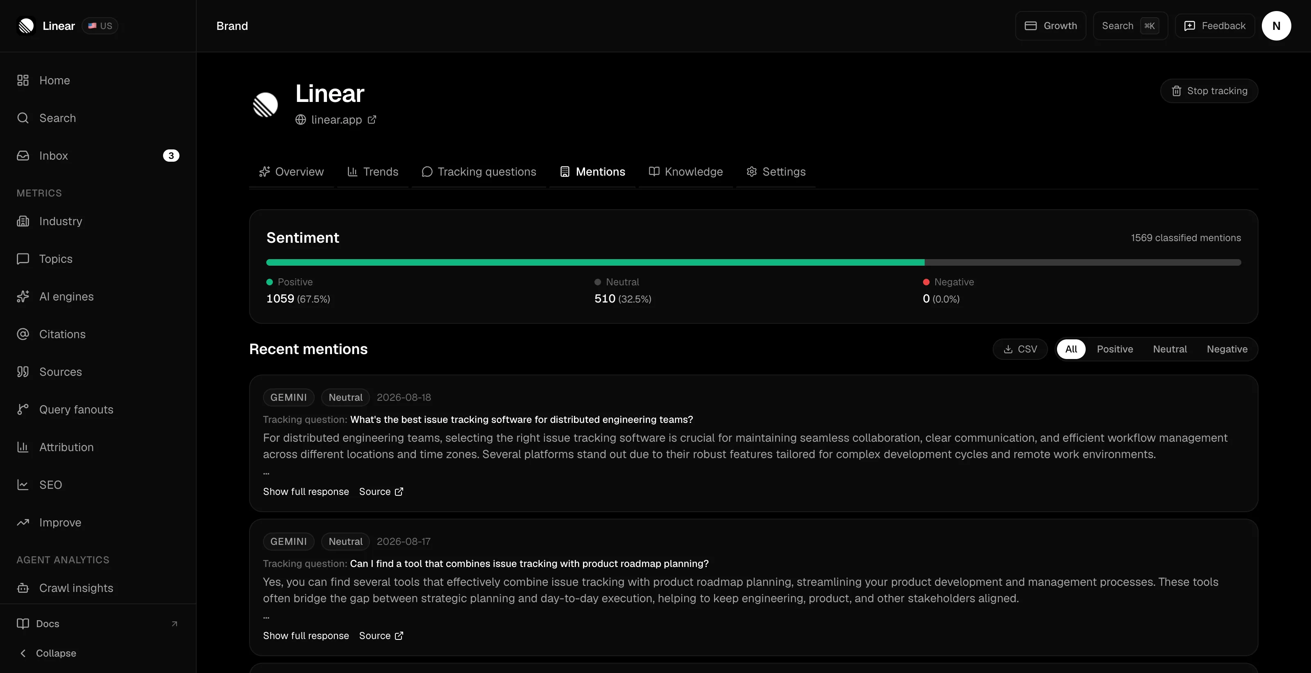Click Neutral tag on the 2026-08-17 mention
The width and height of the screenshot is (1311, 673).
[x=345, y=541]
